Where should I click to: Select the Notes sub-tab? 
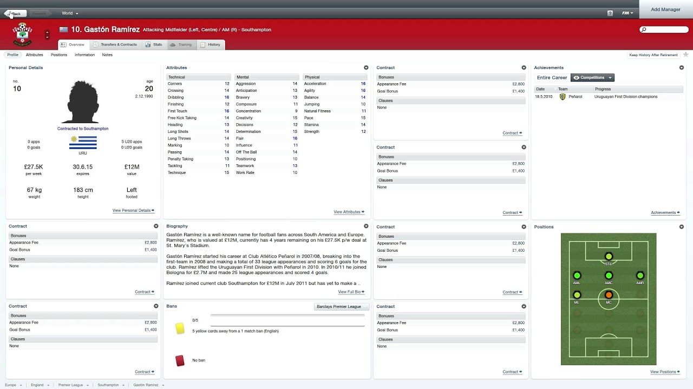[107, 55]
